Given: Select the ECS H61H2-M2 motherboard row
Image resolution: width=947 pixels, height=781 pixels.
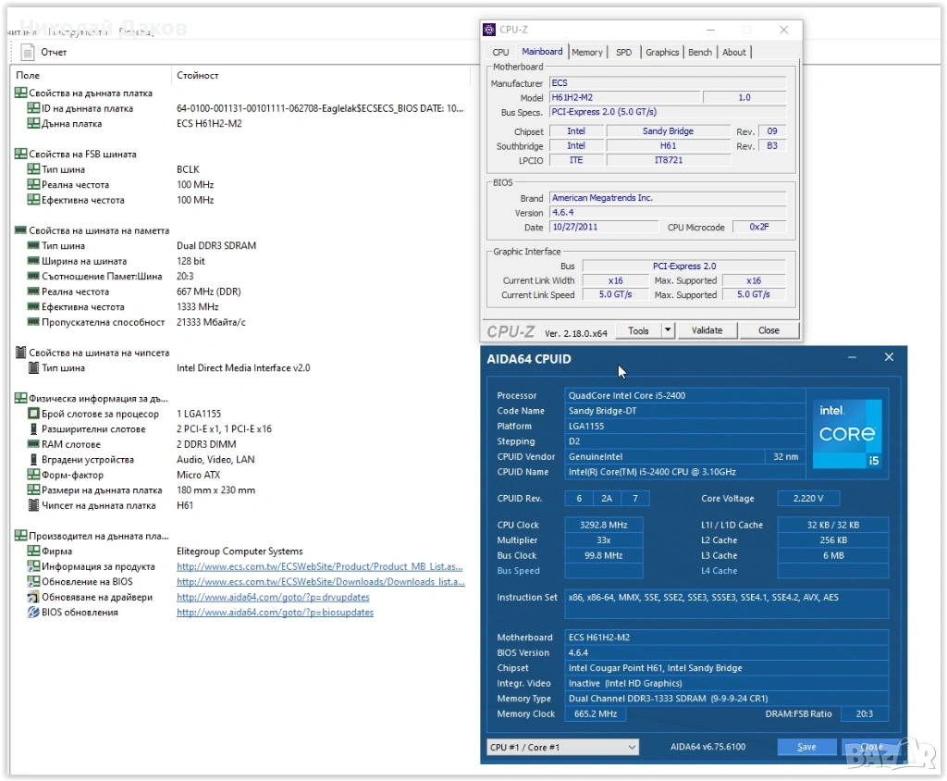Looking at the screenshot, I should 209,123.
